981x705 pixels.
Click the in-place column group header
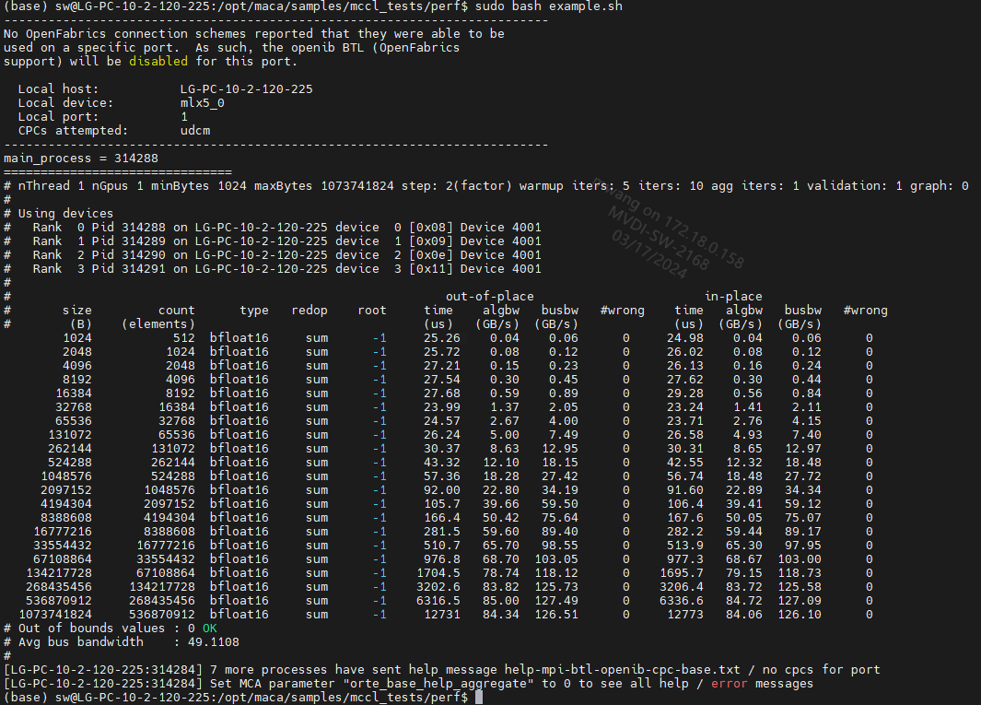pyautogui.click(x=733, y=296)
